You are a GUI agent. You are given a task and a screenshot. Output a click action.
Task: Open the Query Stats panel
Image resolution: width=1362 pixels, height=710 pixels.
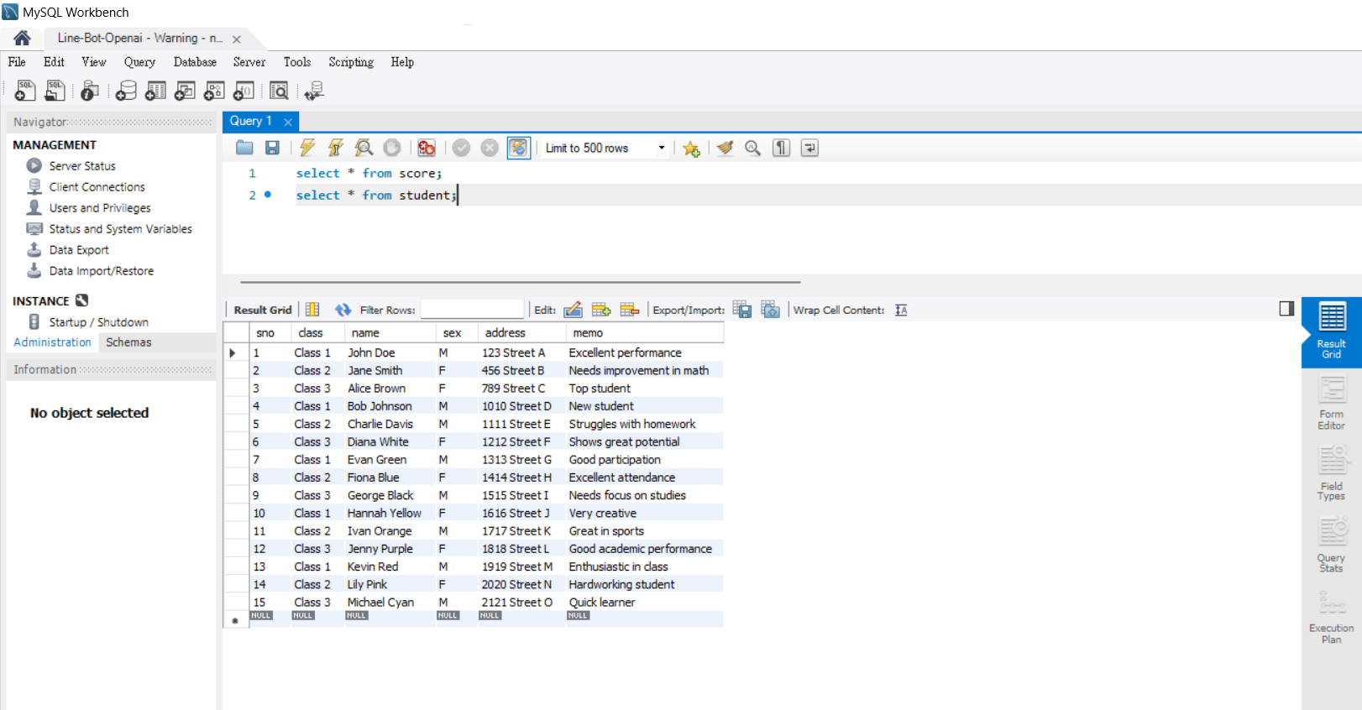pyautogui.click(x=1331, y=546)
